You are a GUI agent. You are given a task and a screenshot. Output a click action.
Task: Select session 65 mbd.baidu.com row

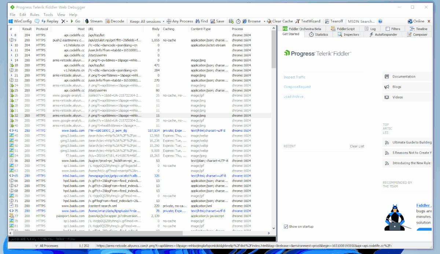pyautogui.click(x=139, y=175)
